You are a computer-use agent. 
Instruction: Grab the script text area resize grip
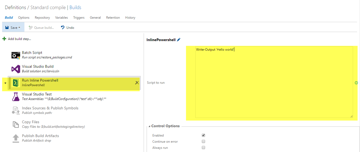[351, 116]
